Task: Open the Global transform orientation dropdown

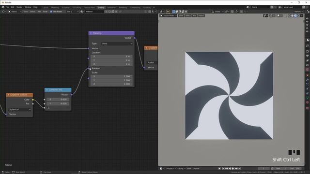Action: point(217,12)
